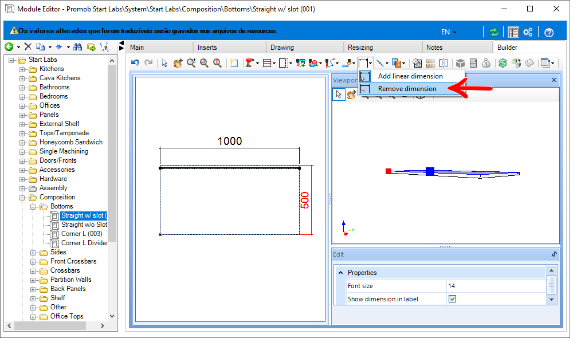Collapse the Composition folder node

(22, 197)
